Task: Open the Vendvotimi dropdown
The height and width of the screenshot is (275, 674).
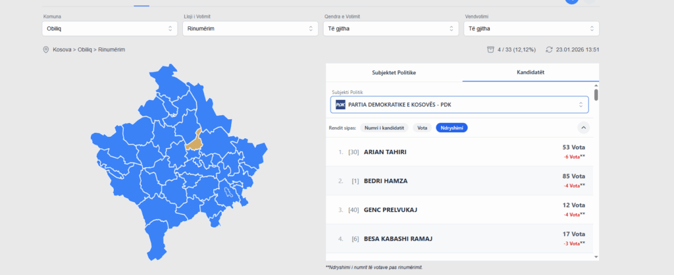Action: (x=531, y=29)
